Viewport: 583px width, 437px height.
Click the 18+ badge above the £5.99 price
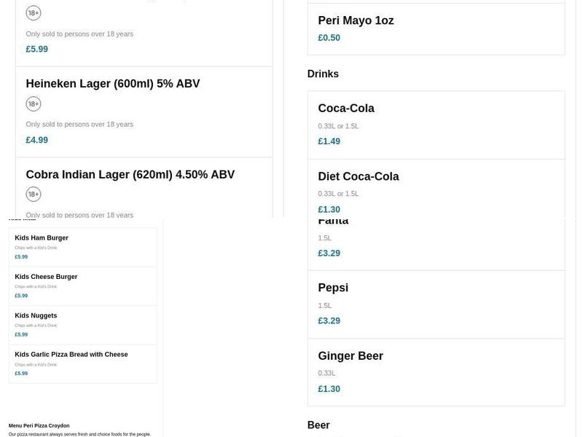click(x=34, y=13)
